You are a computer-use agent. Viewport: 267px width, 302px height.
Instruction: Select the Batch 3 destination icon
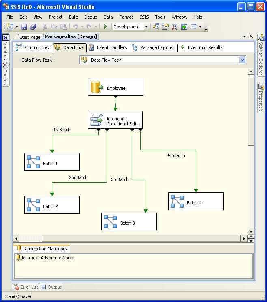click(110, 221)
